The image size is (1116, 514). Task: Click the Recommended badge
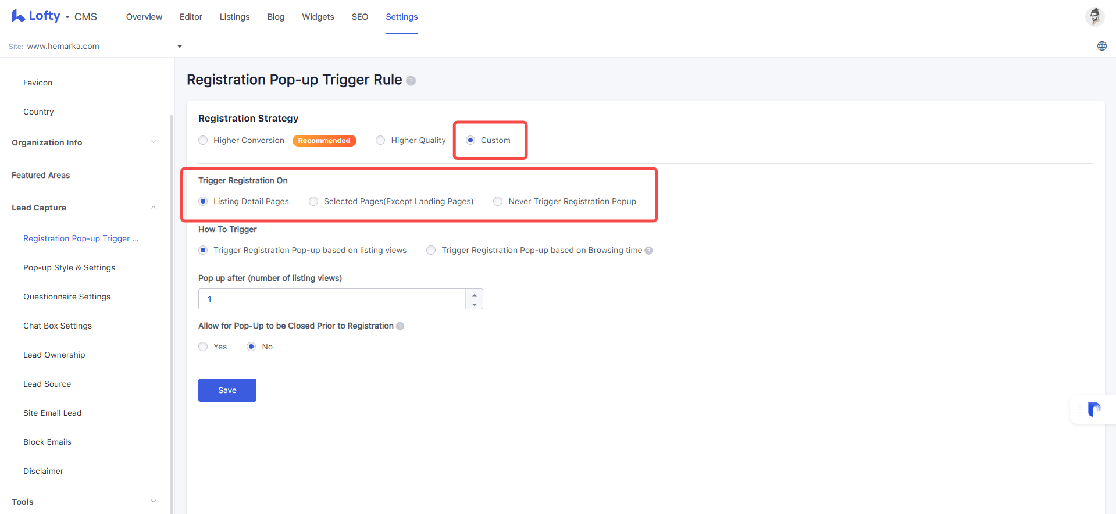point(325,141)
